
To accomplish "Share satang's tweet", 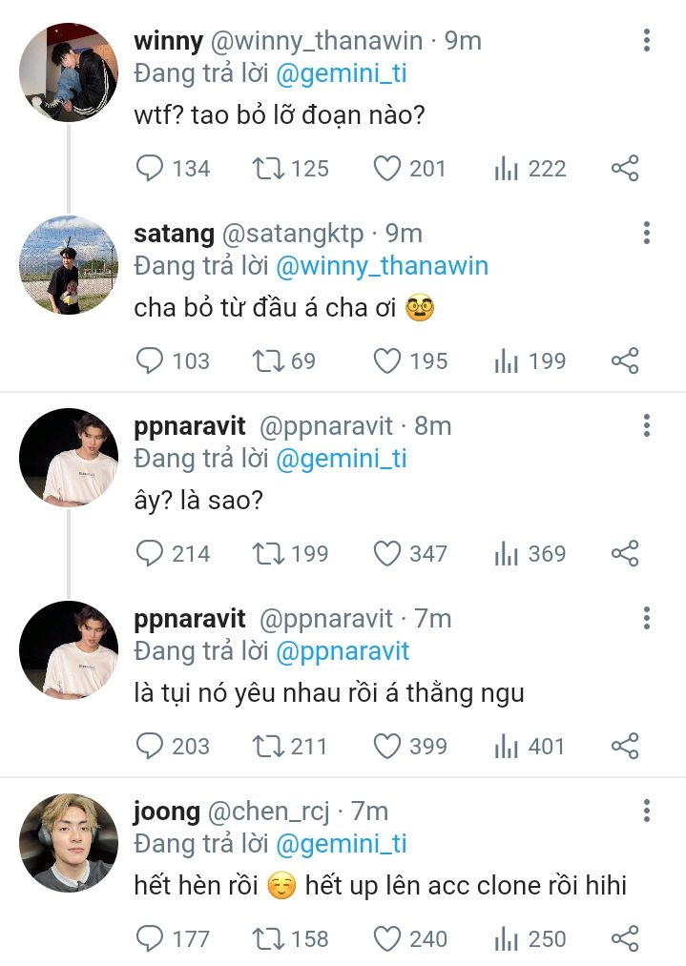I will click(x=624, y=361).
